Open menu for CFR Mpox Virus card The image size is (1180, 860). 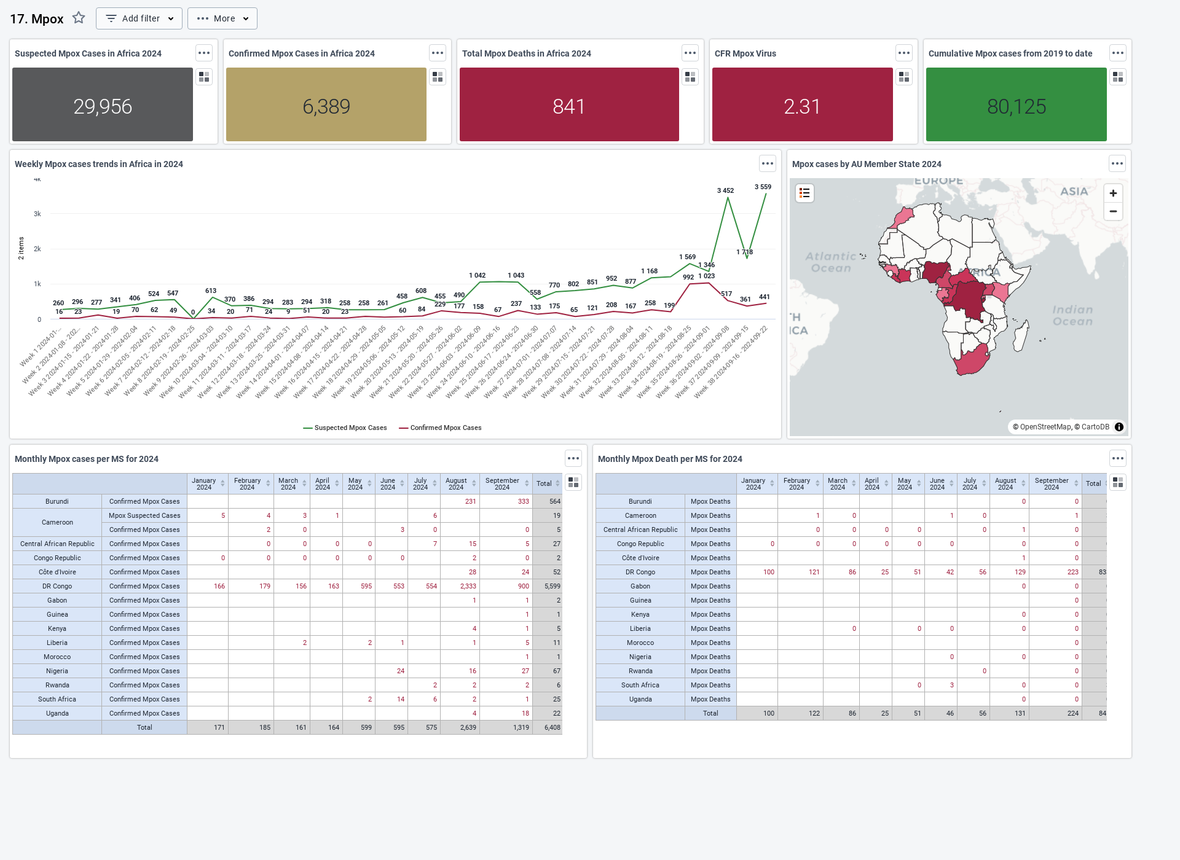coord(904,53)
